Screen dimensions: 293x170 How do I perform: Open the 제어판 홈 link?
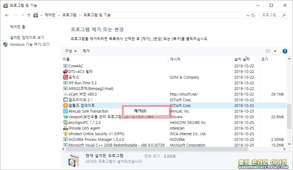(18, 27)
